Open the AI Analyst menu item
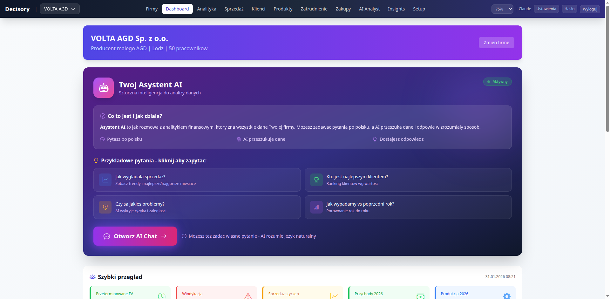 tap(369, 9)
